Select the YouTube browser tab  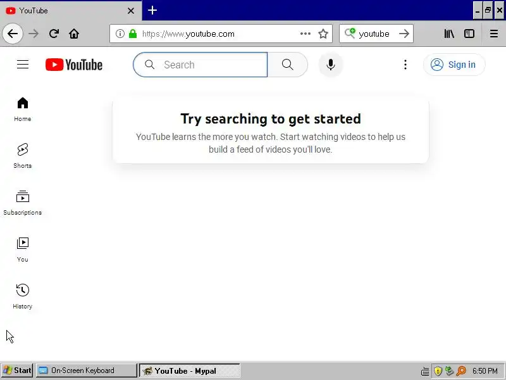coord(70,11)
